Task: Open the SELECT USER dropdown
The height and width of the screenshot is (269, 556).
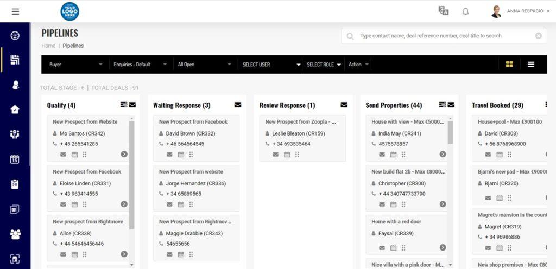Action: click(271, 65)
